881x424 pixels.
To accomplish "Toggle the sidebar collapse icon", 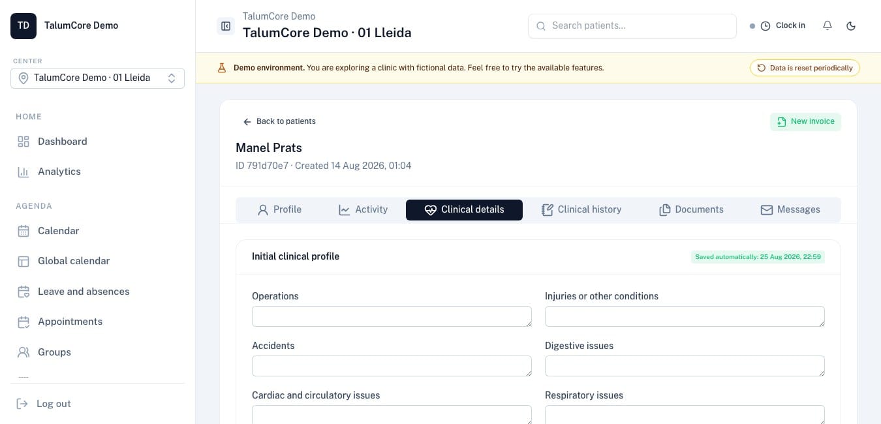I will click(x=226, y=26).
